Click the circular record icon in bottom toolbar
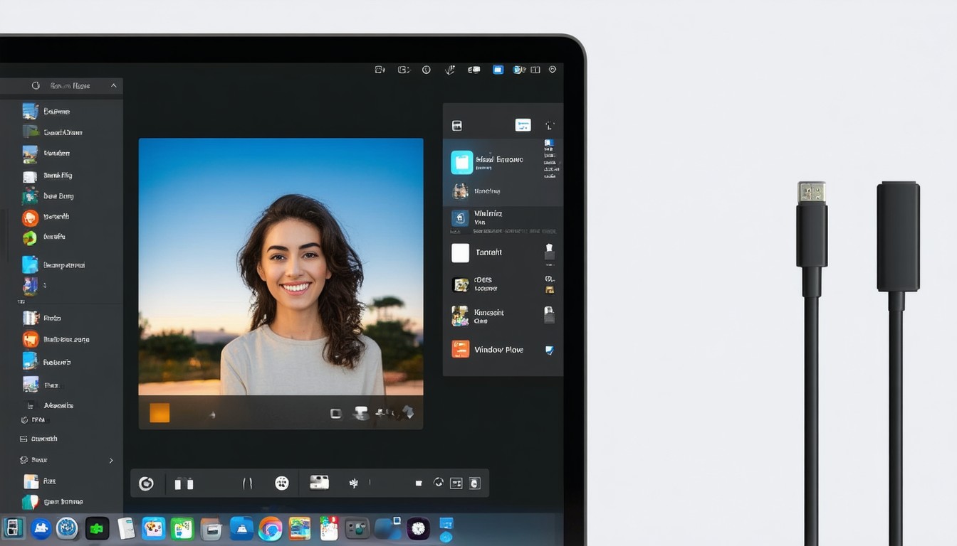This screenshot has width=957, height=546. pyautogui.click(x=146, y=483)
